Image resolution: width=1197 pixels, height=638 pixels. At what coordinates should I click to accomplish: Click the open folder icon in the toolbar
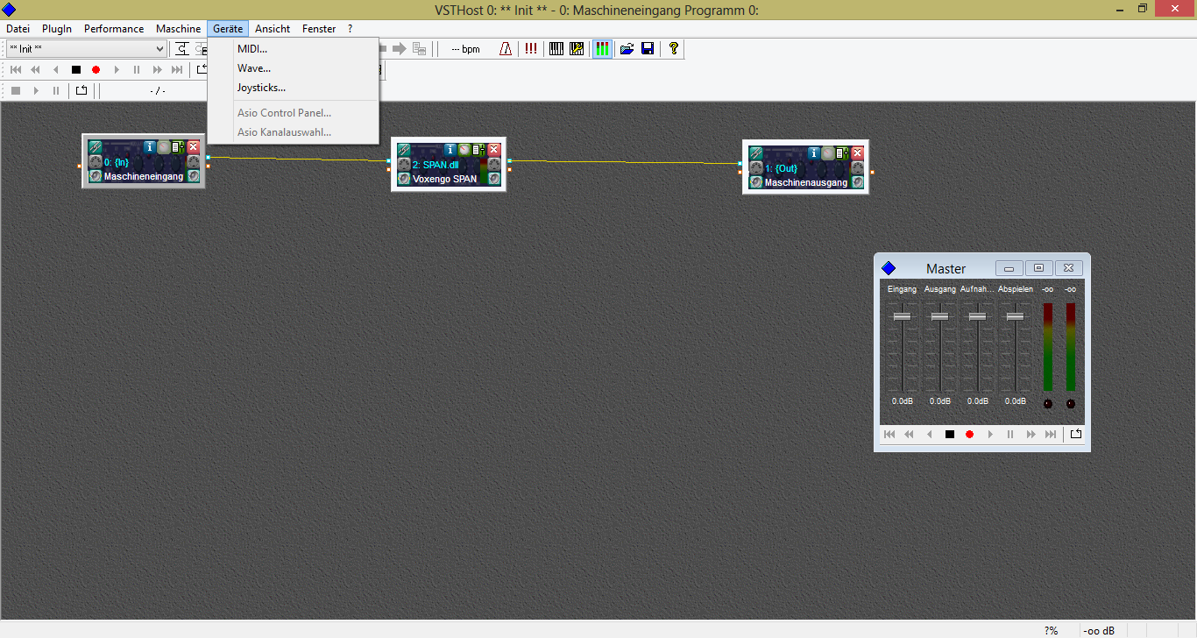627,49
